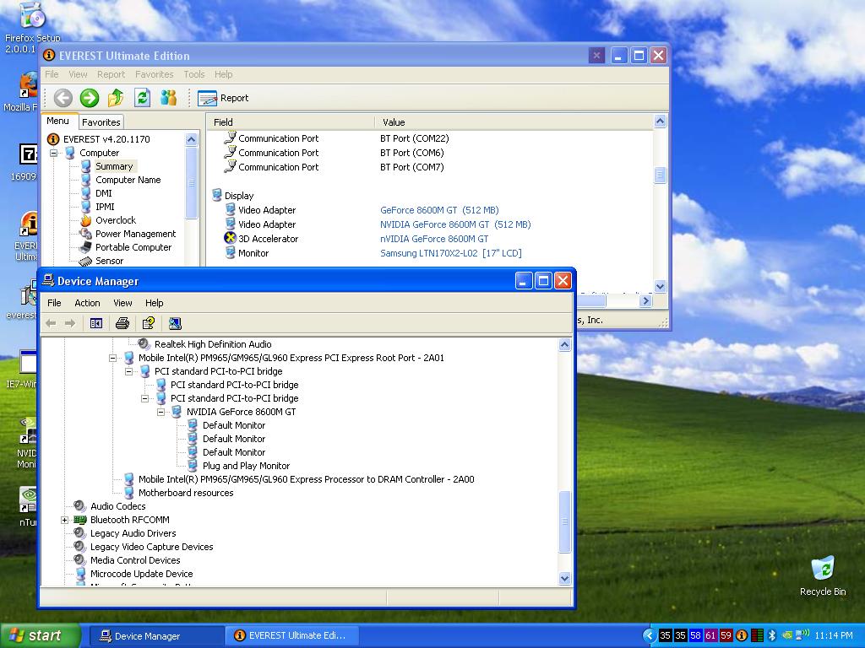Select Audio Codecs category
The height and width of the screenshot is (648, 865).
[x=117, y=506]
